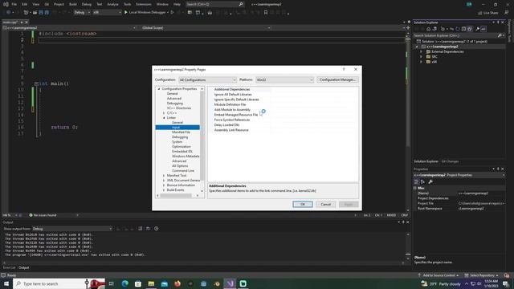
Task: Expand the SRC folder in Solution Explorer
Action: pos(421,57)
